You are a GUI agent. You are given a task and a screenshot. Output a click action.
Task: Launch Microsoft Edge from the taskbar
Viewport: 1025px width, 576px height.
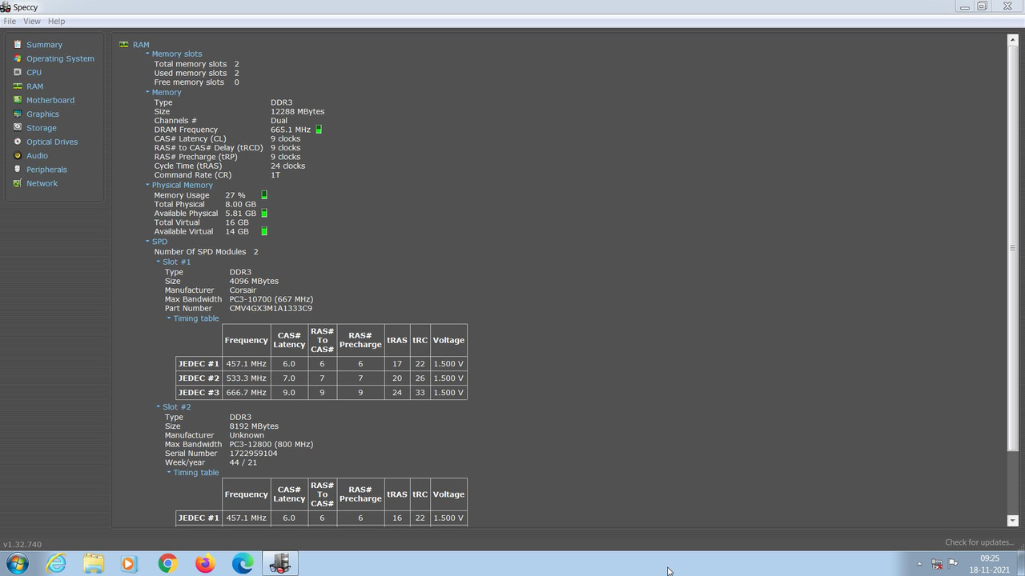[243, 563]
